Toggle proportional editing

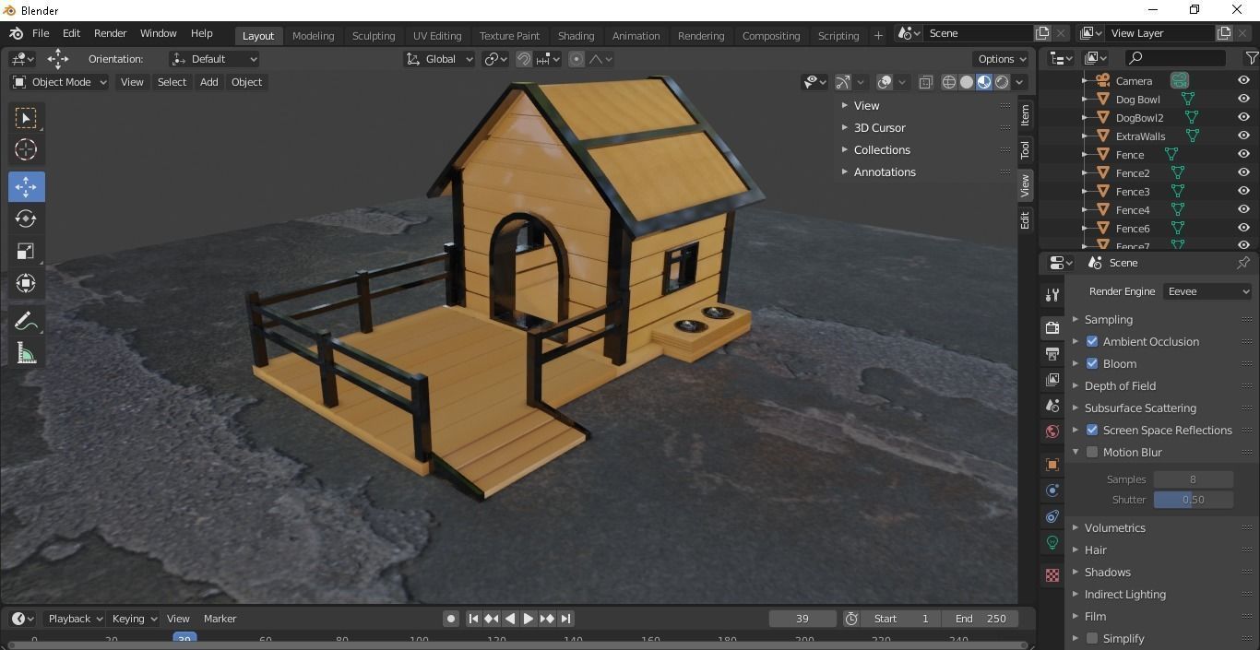pyautogui.click(x=576, y=59)
